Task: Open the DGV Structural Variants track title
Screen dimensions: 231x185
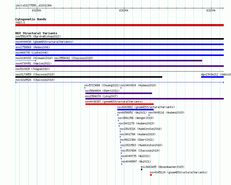Action: tap(36, 33)
